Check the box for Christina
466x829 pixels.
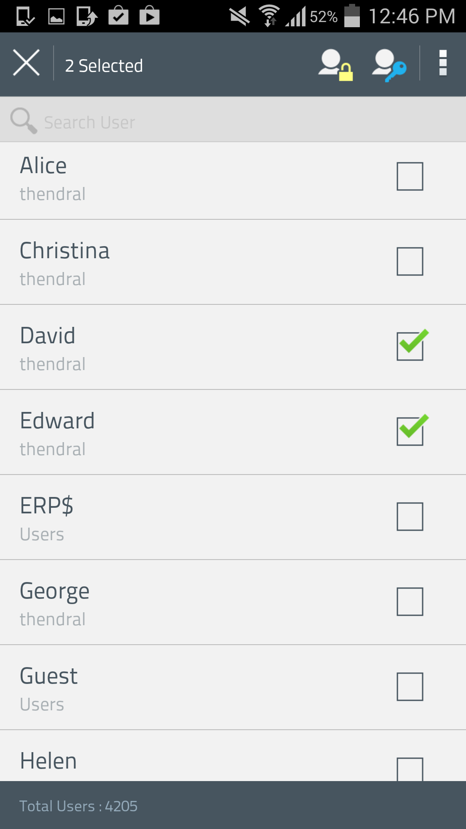pos(410,261)
